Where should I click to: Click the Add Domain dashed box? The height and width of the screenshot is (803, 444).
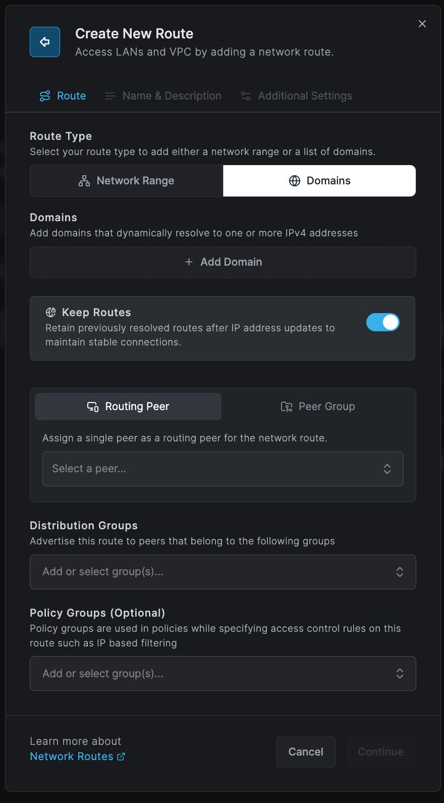coord(223,262)
